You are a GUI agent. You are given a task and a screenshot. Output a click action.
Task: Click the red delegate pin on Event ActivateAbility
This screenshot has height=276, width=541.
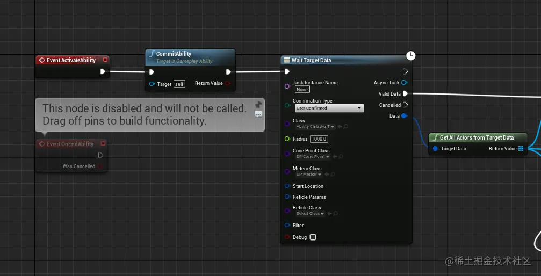tap(105, 60)
